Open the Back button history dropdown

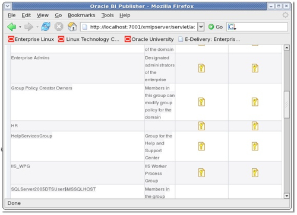point(20,27)
